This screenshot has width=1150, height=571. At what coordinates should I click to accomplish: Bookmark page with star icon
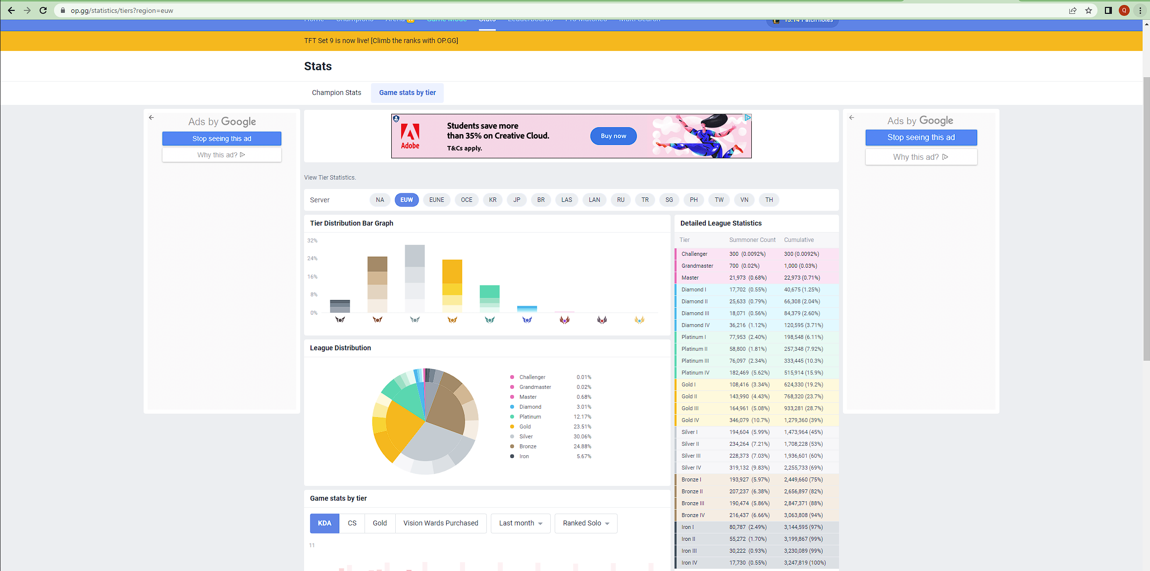[x=1089, y=10]
